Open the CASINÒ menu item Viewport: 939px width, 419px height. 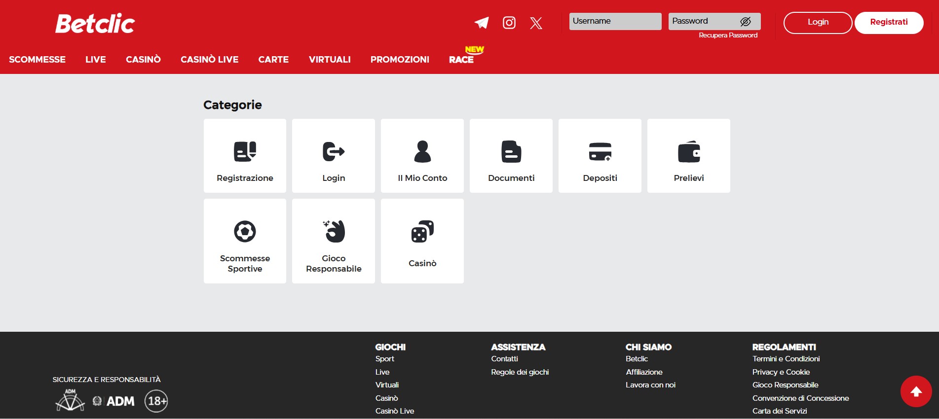click(143, 59)
